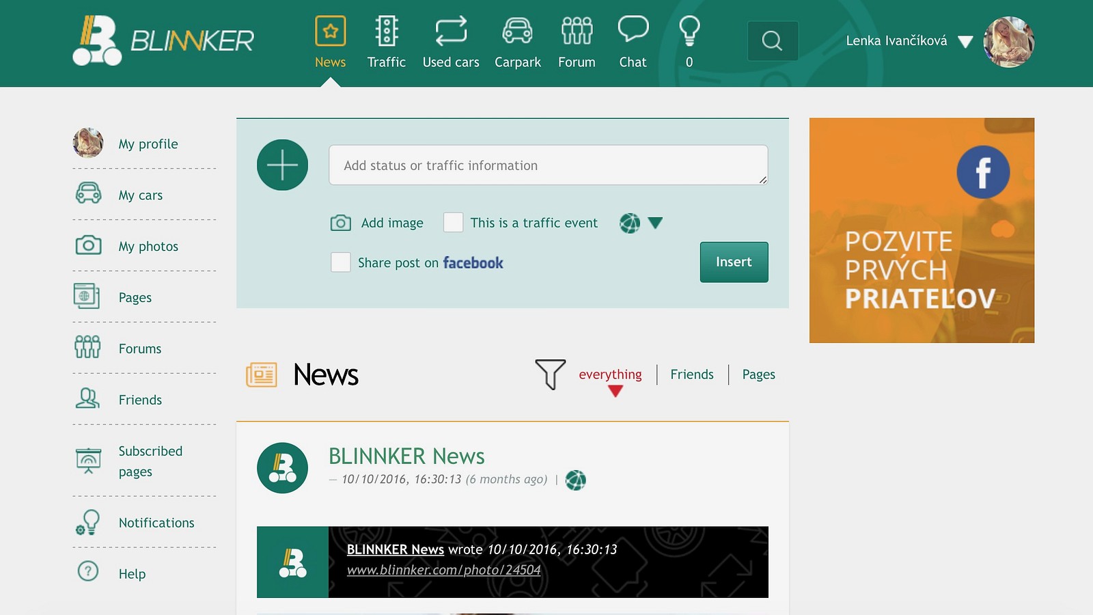Click the lightbulb notifications counter
The height and width of the screenshot is (615, 1093).
click(689, 41)
